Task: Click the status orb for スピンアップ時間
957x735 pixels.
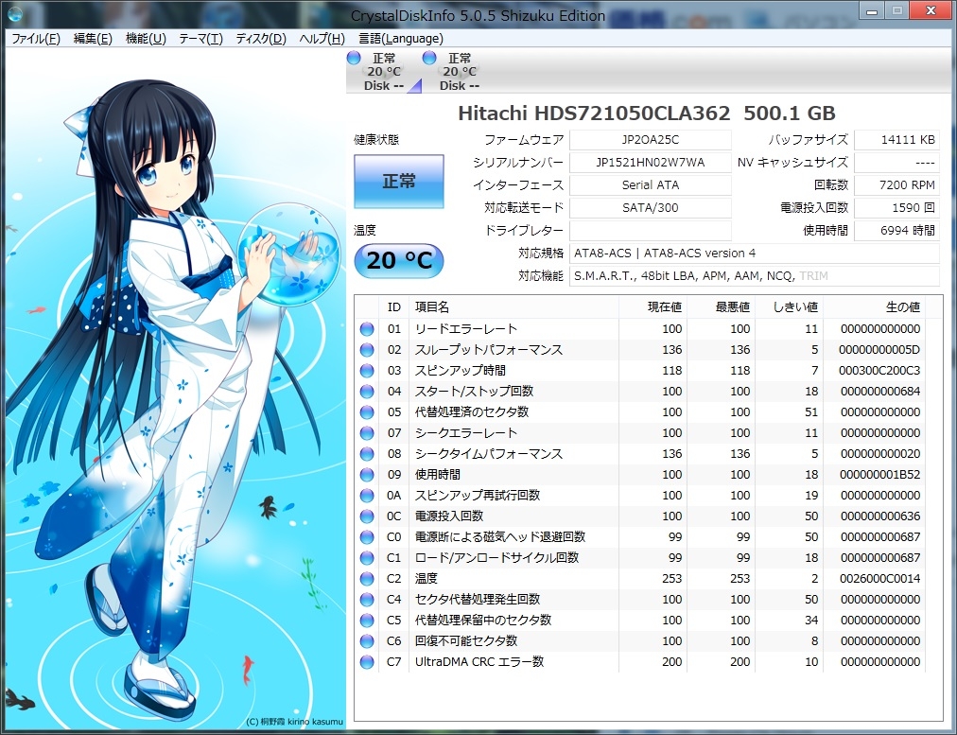Action: (367, 371)
